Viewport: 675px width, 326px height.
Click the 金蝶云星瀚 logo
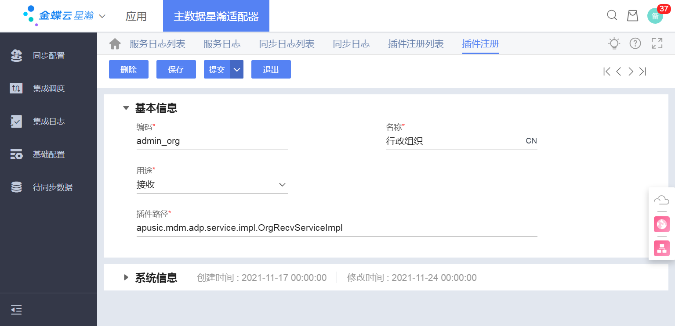tap(58, 15)
